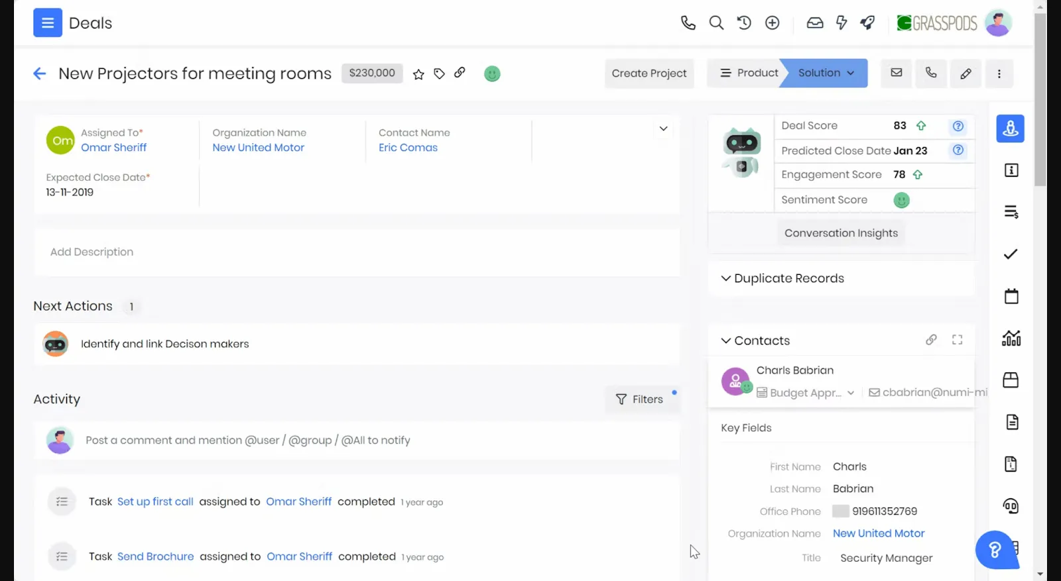
Task: Open more options vertical dots menu
Action: click(x=999, y=74)
